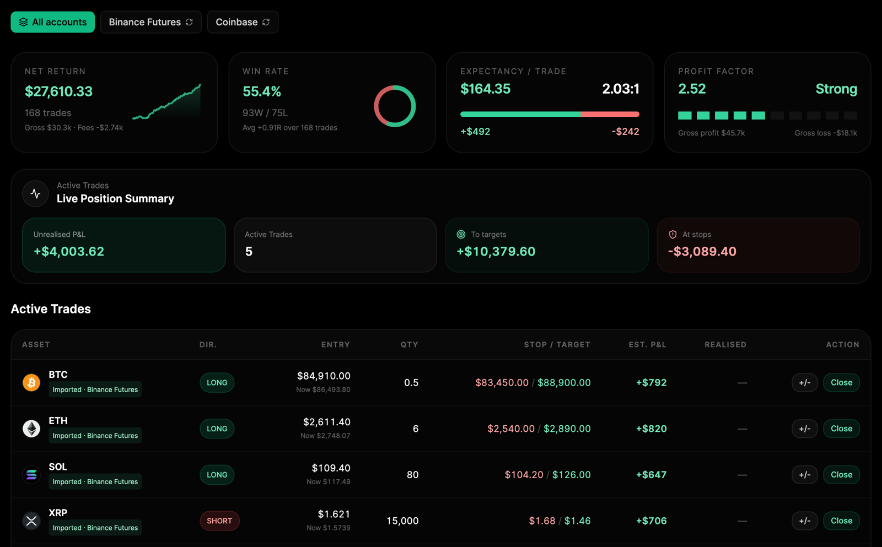Click the net return value $27,610.33
The width and height of the screenshot is (882, 547).
tap(58, 91)
